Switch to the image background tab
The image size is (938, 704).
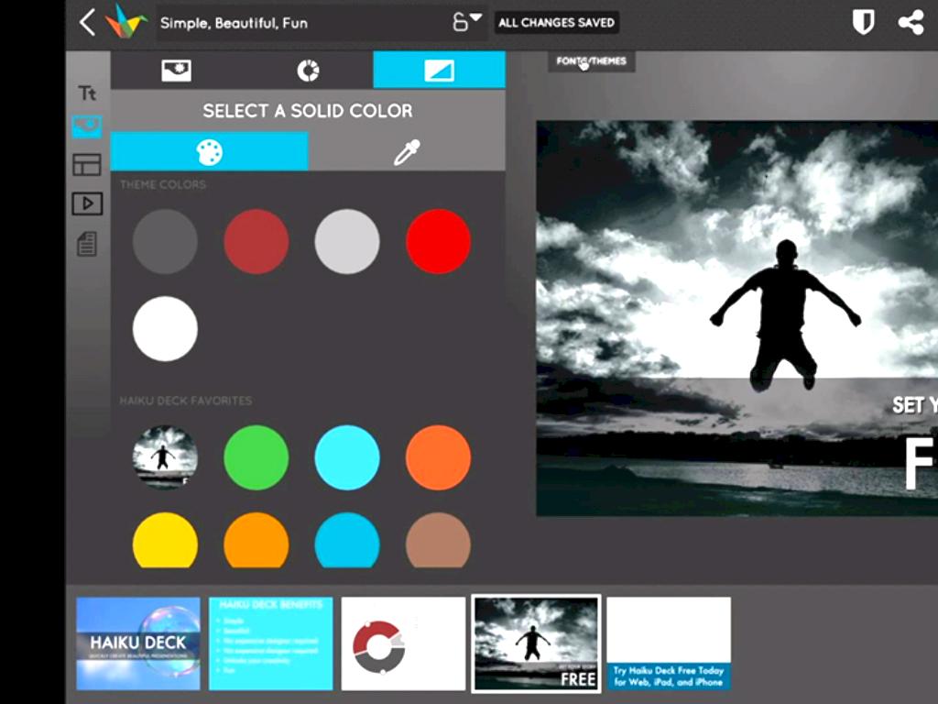tap(176, 71)
